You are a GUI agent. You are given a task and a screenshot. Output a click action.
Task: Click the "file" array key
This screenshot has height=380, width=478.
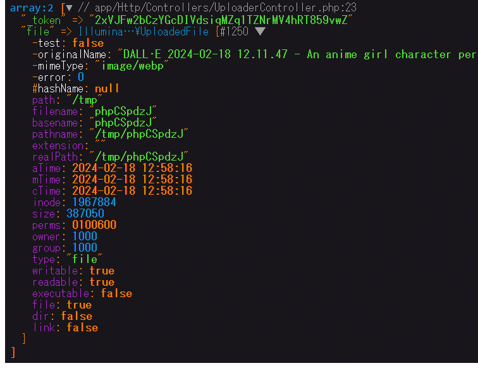tap(37, 32)
